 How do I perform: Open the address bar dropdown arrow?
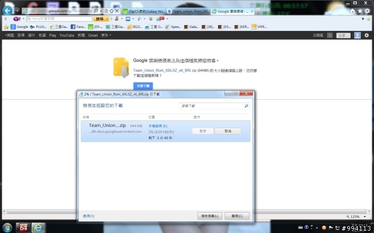point(101,11)
